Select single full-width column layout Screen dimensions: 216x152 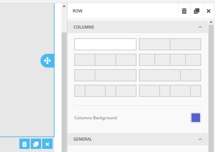[x=105, y=44]
